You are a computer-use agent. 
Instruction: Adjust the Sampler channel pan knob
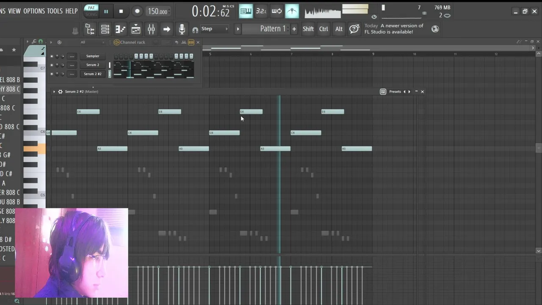[x=57, y=56]
